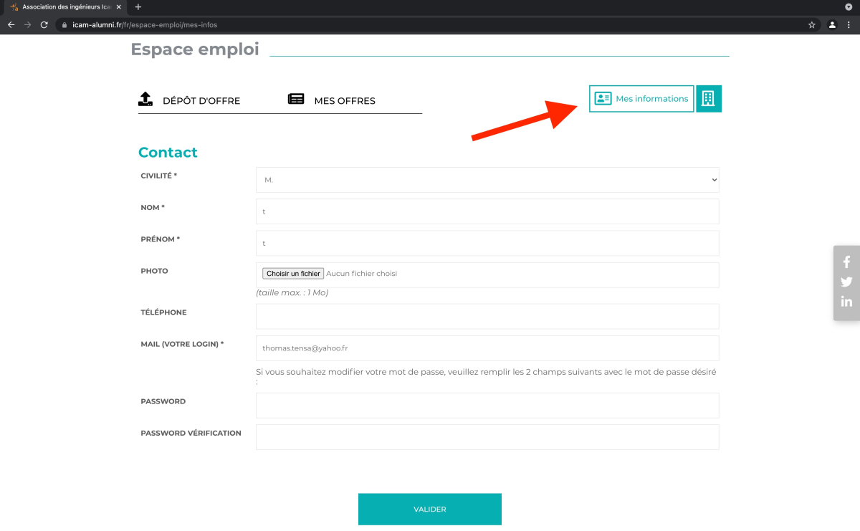Share page via Twitter icon

pos(846,282)
